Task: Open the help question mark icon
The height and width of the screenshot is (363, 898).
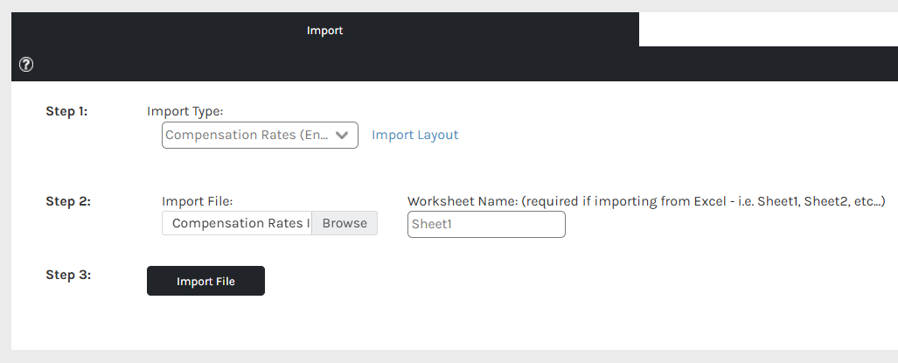Action: click(26, 65)
